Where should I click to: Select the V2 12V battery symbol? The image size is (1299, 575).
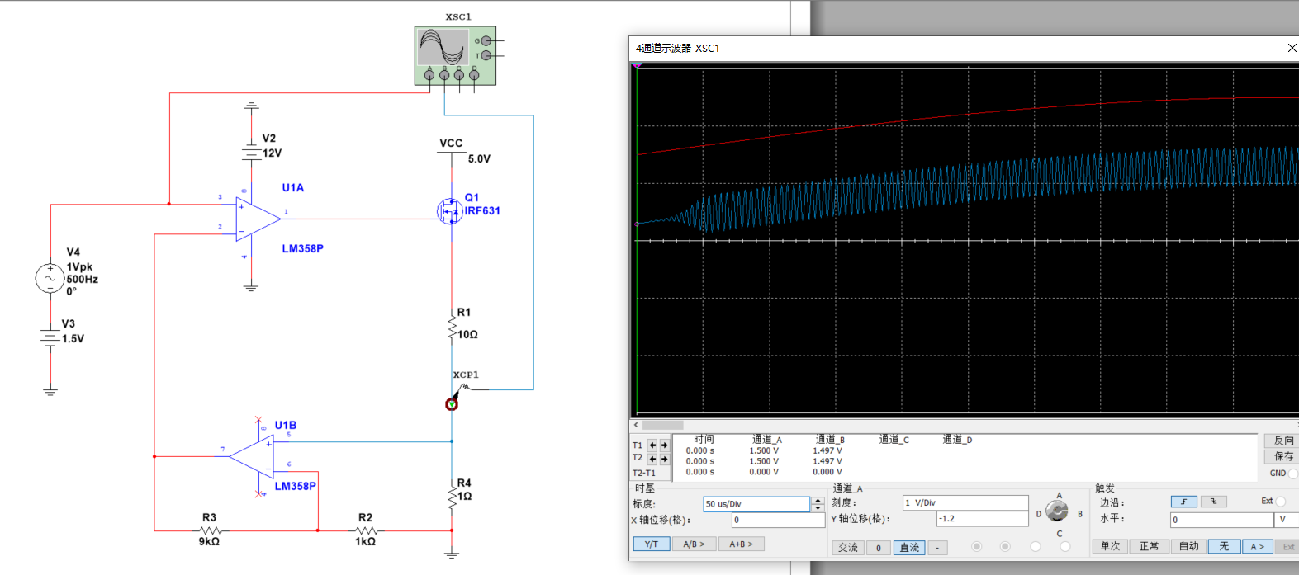pos(251,153)
